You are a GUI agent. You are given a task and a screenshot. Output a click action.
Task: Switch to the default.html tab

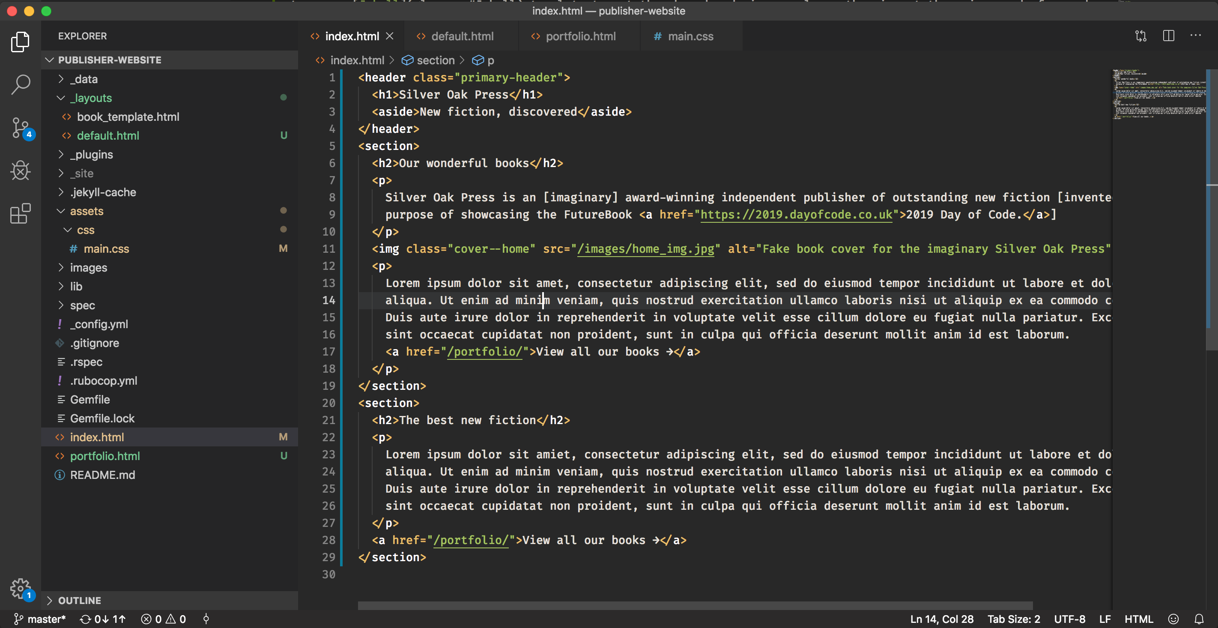(x=462, y=36)
